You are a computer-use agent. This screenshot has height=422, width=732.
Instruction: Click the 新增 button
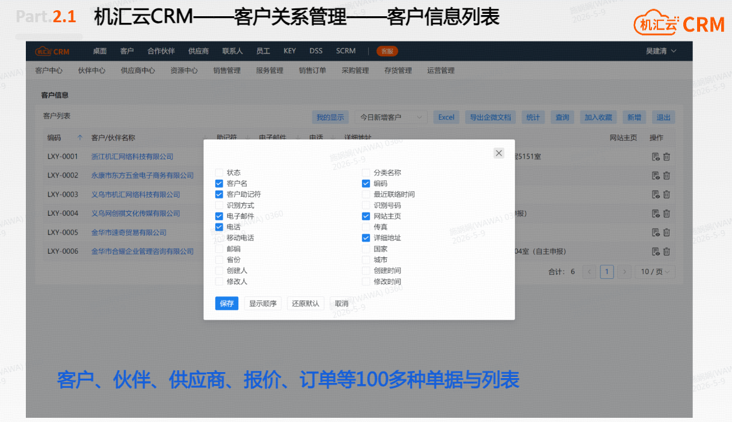pos(634,117)
